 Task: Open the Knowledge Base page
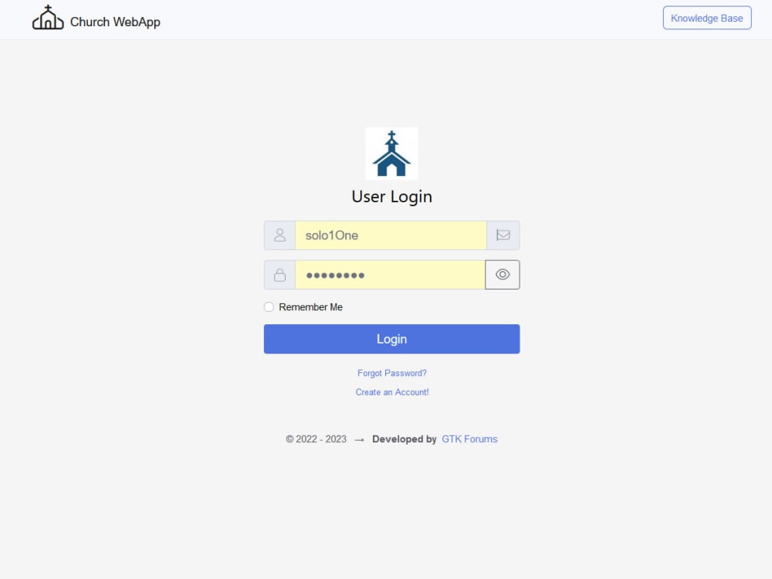point(707,19)
